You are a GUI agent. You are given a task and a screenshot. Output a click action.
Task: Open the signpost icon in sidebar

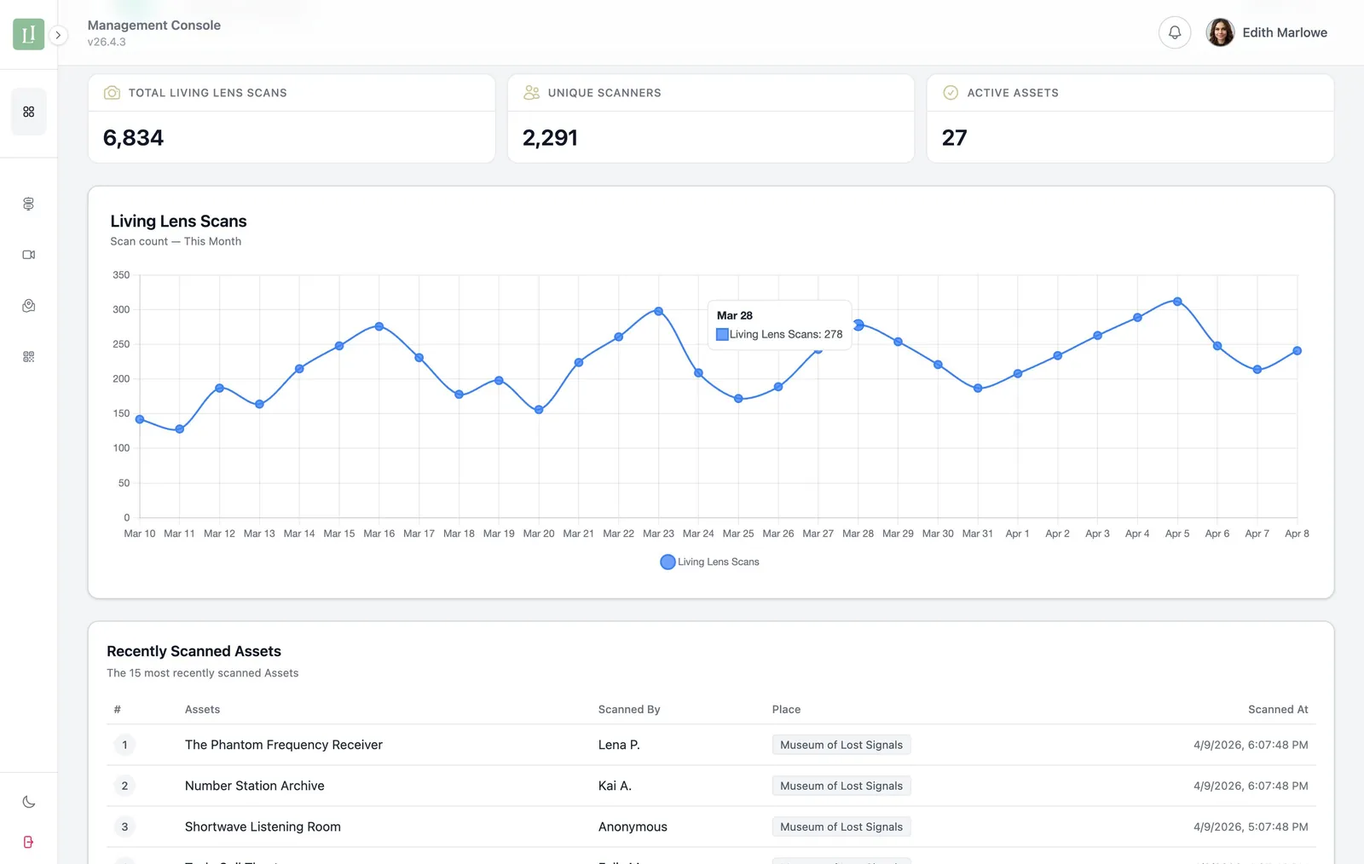click(x=29, y=204)
